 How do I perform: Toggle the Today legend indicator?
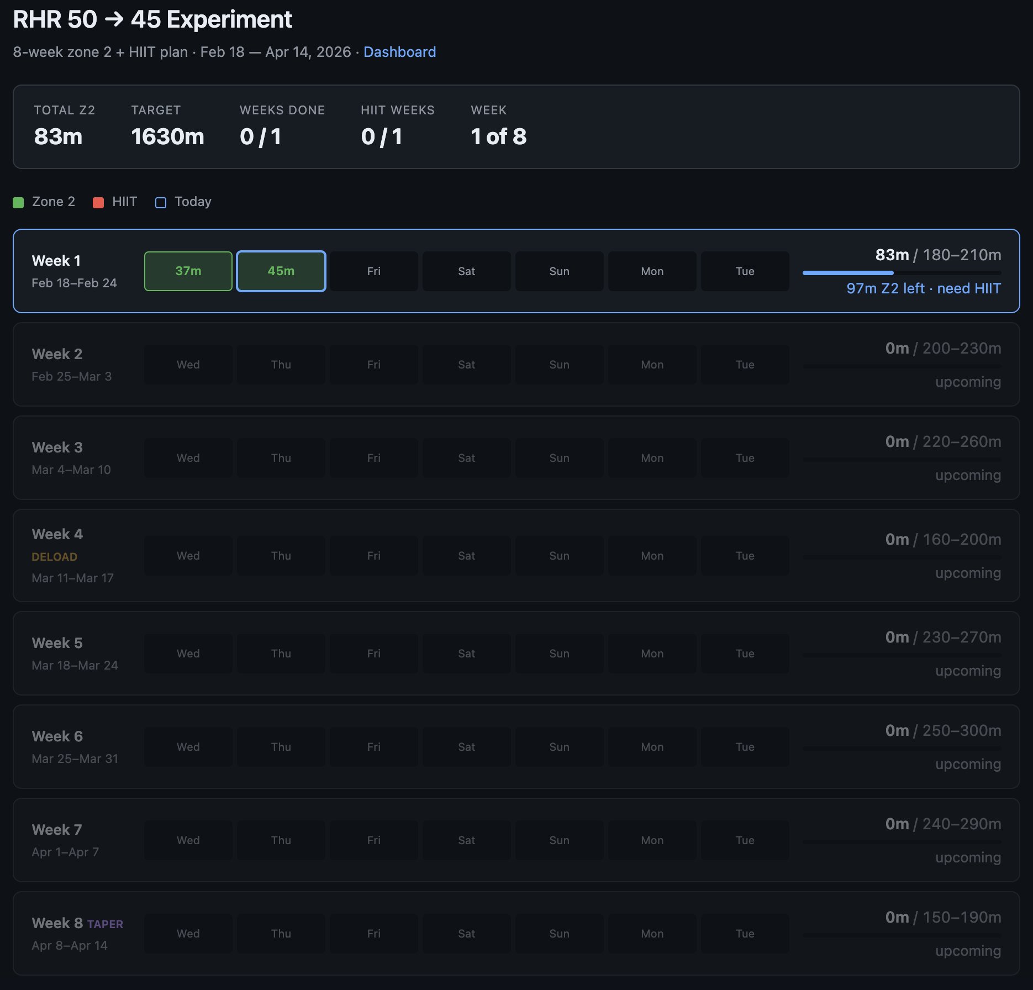tap(160, 202)
